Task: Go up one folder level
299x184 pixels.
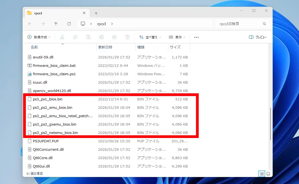Action: tap(56, 24)
